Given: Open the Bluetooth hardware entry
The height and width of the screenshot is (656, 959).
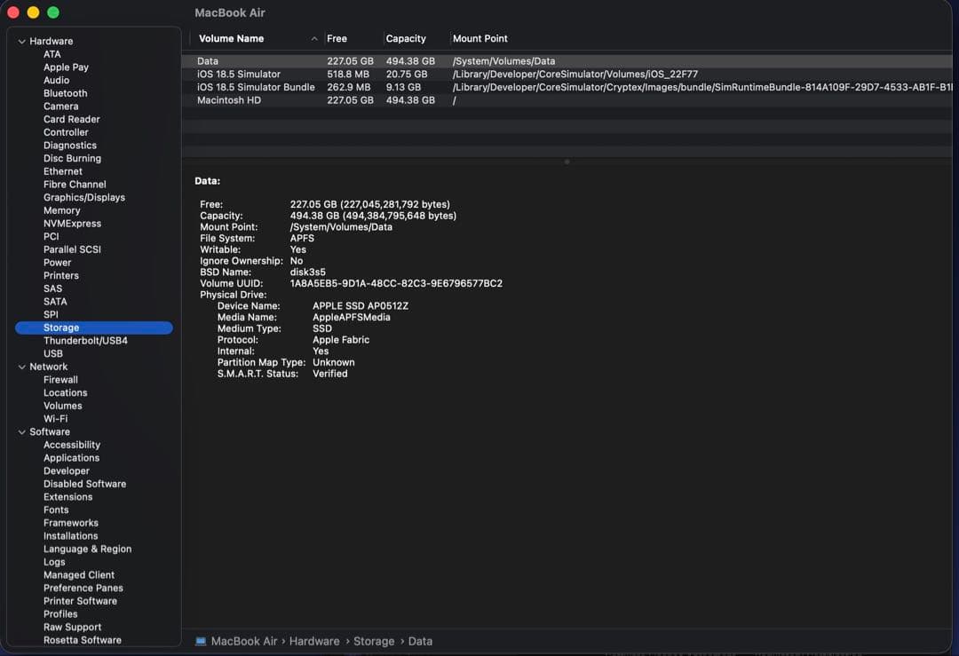Looking at the screenshot, I should point(65,93).
